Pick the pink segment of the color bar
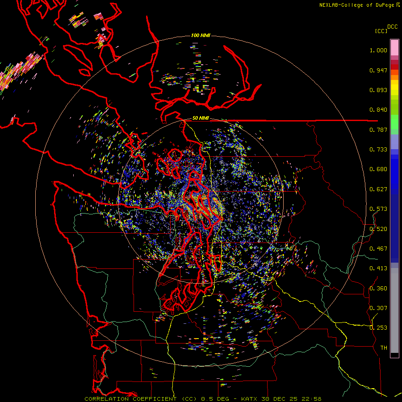This screenshot has width=402, height=402. pos(394,47)
